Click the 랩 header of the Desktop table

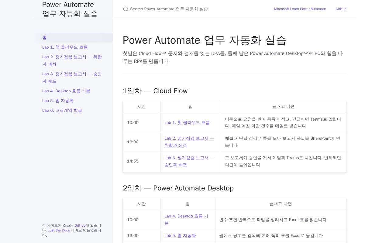pyautogui.click(x=188, y=204)
